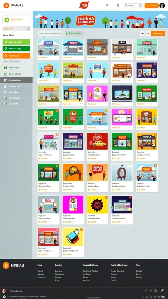Click the white circle icon in the footer's left corner
This screenshot has height=299, width=168.
tap(4, 297)
